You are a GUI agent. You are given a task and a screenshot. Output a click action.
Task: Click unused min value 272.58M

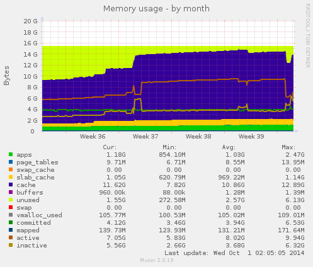(172, 200)
